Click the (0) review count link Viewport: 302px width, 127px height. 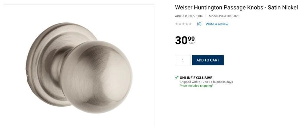tap(199, 24)
